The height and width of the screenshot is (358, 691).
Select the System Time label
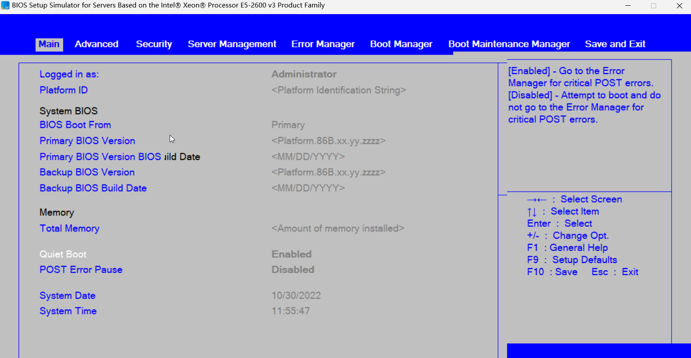[x=68, y=311]
